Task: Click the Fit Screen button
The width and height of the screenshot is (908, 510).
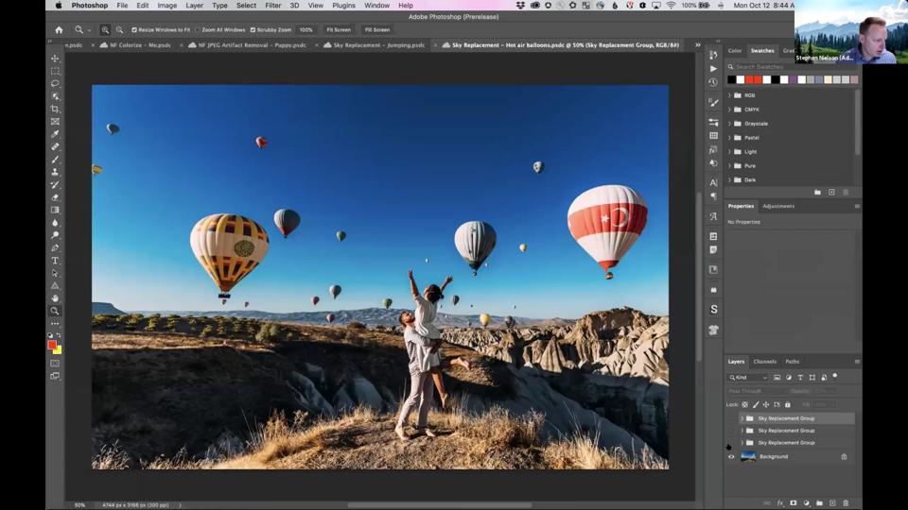Action: click(x=339, y=29)
